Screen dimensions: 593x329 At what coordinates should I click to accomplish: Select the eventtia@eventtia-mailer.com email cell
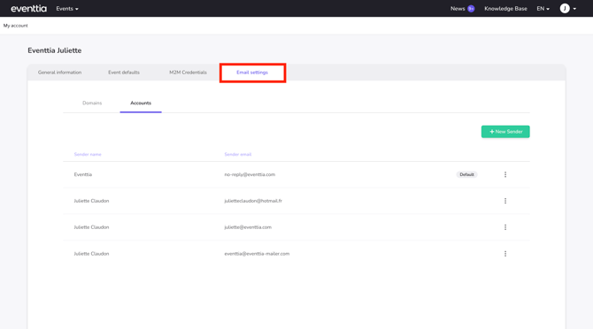coord(257,254)
